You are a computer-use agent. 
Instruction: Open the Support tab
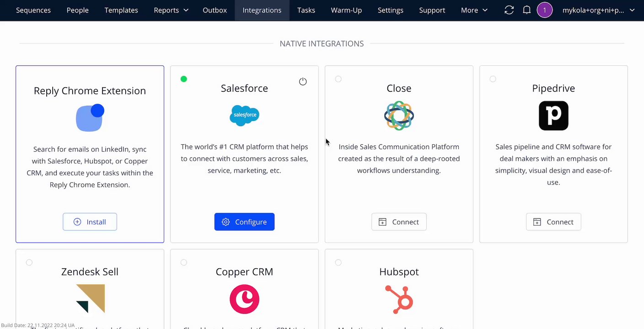coord(432,10)
